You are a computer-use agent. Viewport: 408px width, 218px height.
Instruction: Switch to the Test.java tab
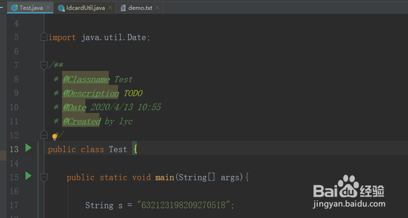tap(30, 7)
